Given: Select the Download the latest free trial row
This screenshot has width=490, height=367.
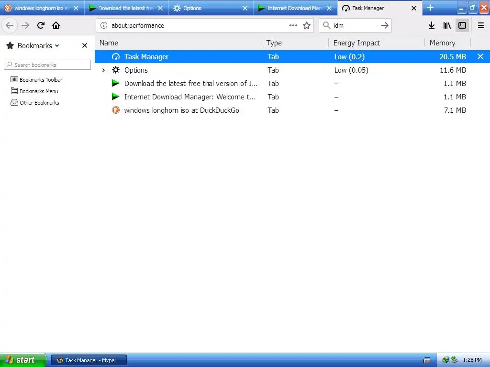Looking at the screenshot, I should [x=292, y=83].
